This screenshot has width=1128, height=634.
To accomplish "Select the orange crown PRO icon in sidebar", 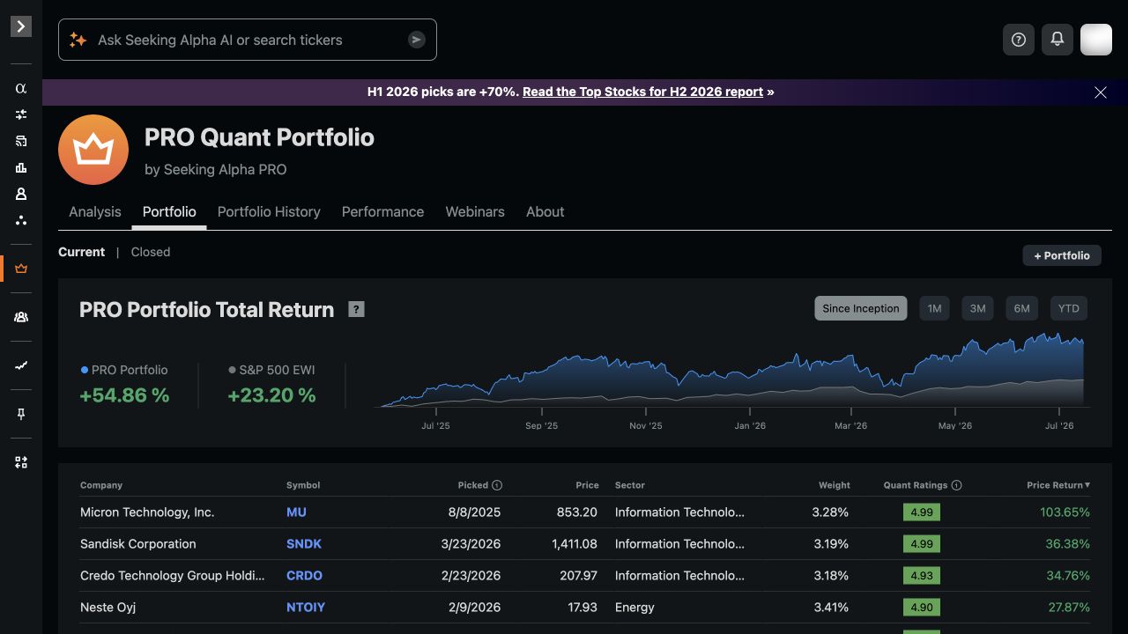I will pos(21,269).
